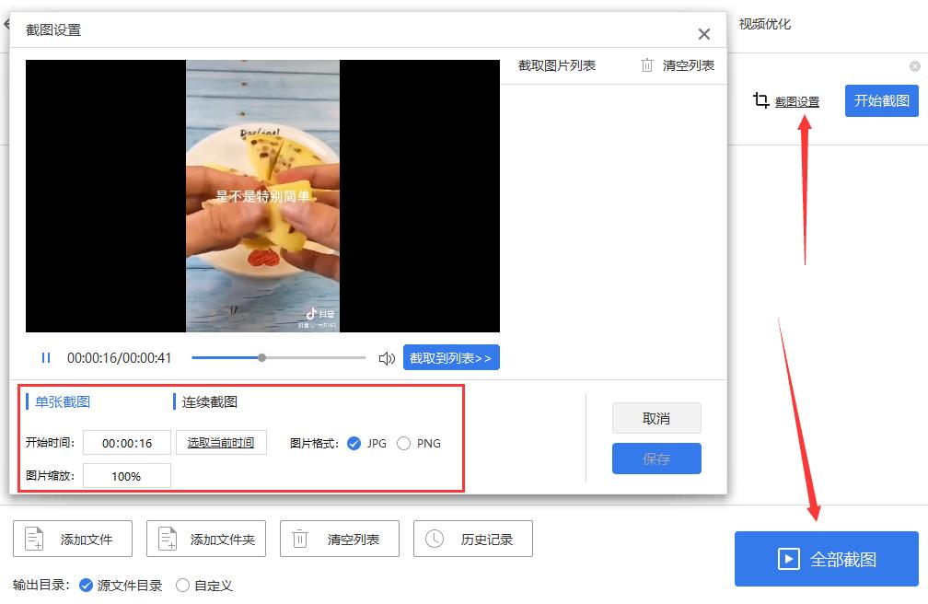Screen dimensions: 928x604
Task: Close the 截图设置 dialog with X
Action: [703, 34]
